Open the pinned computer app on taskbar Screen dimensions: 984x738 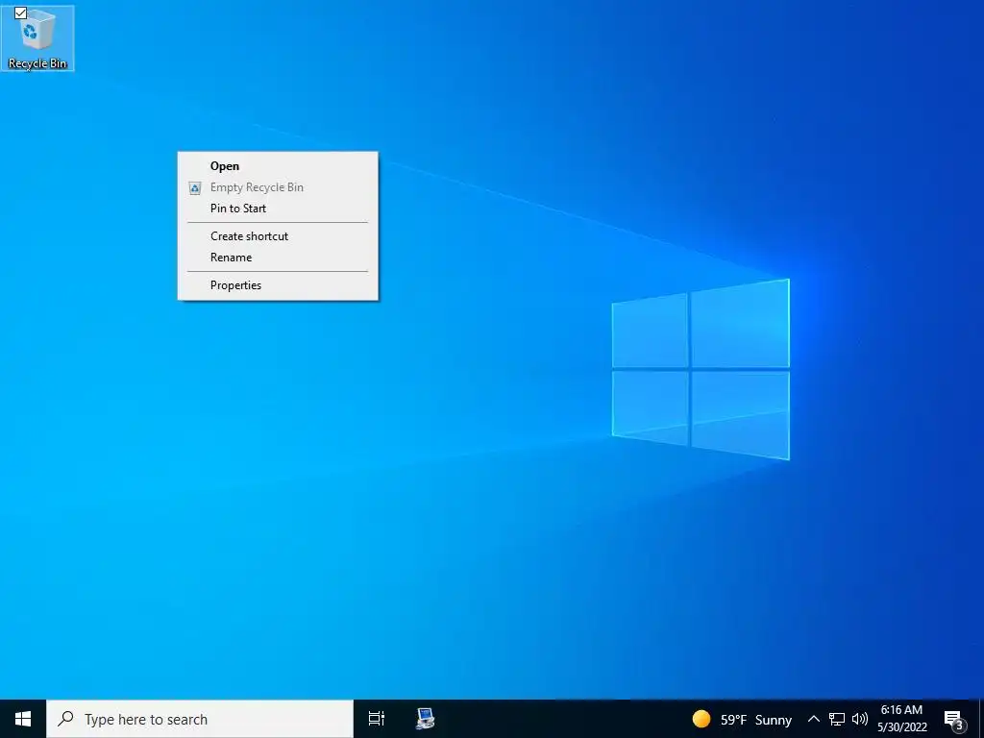[x=425, y=719]
